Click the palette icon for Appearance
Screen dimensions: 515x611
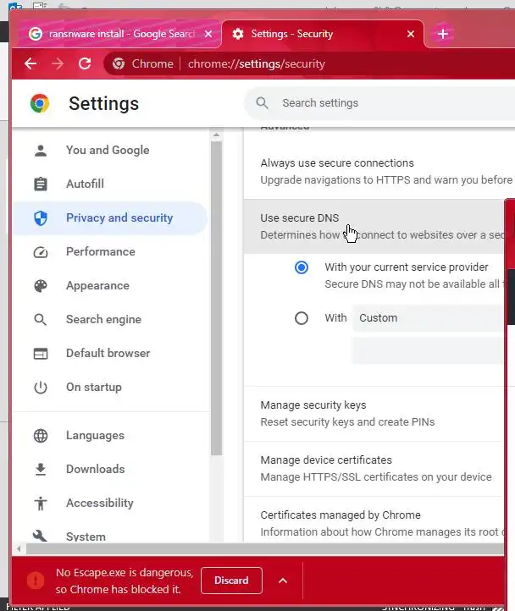(x=41, y=286)
